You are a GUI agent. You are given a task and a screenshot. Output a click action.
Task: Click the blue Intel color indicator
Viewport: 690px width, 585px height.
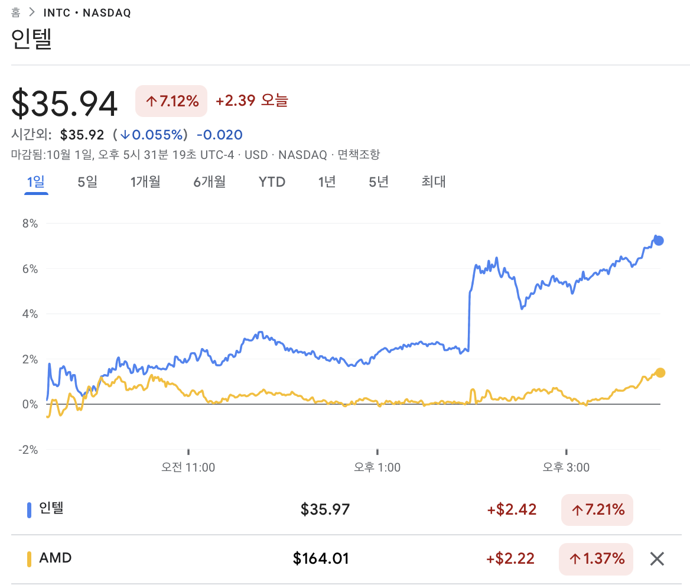click(x=30, y=509)
